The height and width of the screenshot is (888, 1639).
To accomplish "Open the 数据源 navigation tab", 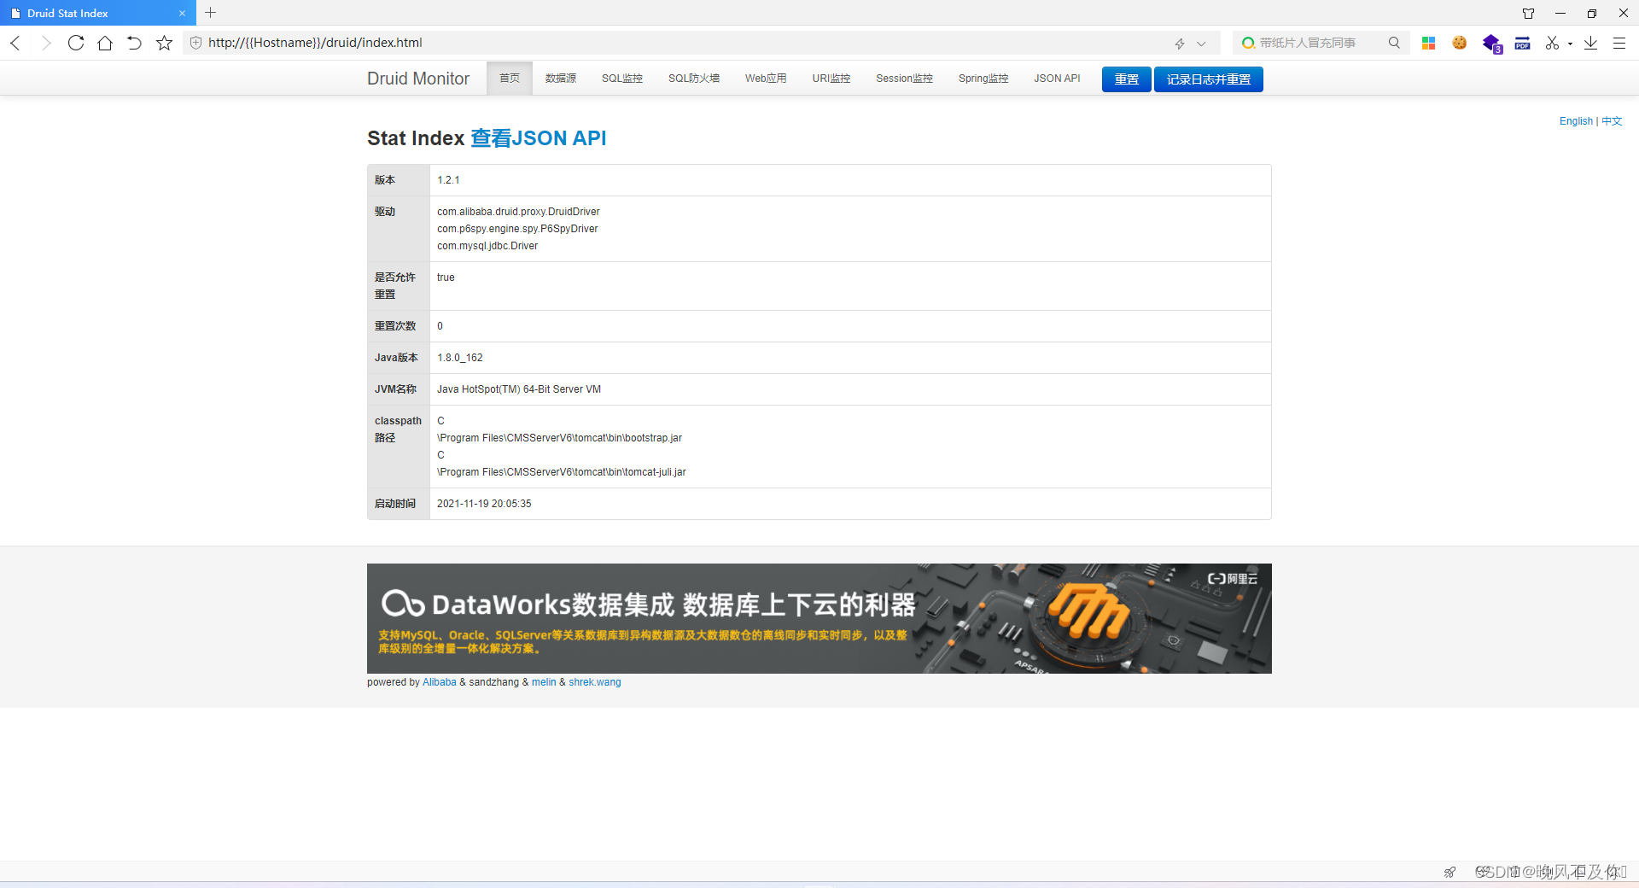I will click(561, 79).
